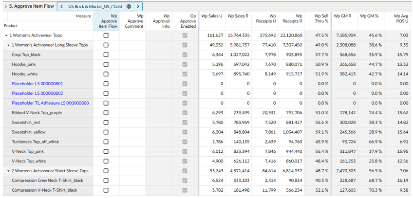Collapse 1 Women's Activewear Tops row
Image resolution: width=413 pixels, height=198 pixels.
coord(7,35)
